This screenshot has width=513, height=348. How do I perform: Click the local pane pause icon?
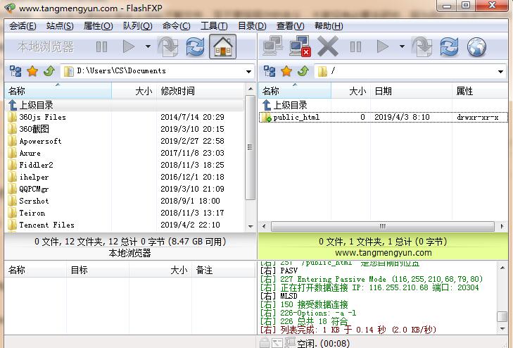click(x=101, y=46)
